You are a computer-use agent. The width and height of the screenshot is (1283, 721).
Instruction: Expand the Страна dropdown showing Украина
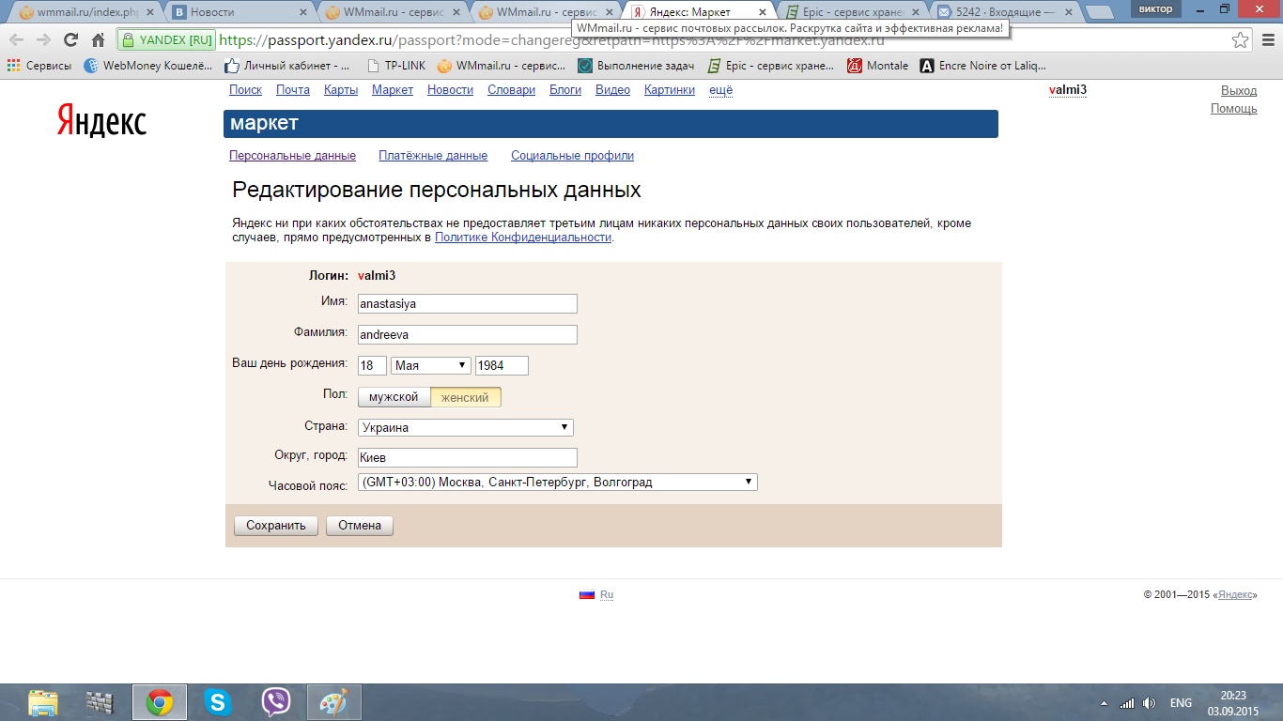click(x=465, y=427)
